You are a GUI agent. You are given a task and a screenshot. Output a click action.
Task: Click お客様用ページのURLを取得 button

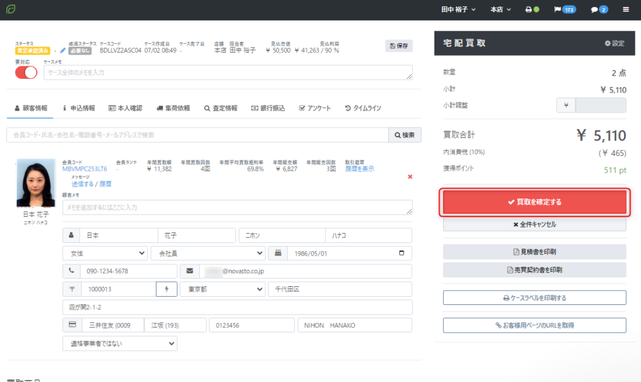click(535, 325)
